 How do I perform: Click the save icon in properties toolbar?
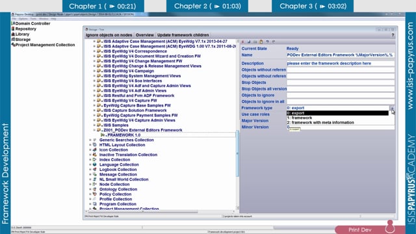[249, 42]
